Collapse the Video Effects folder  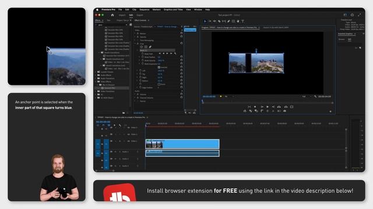pos(96,82)
